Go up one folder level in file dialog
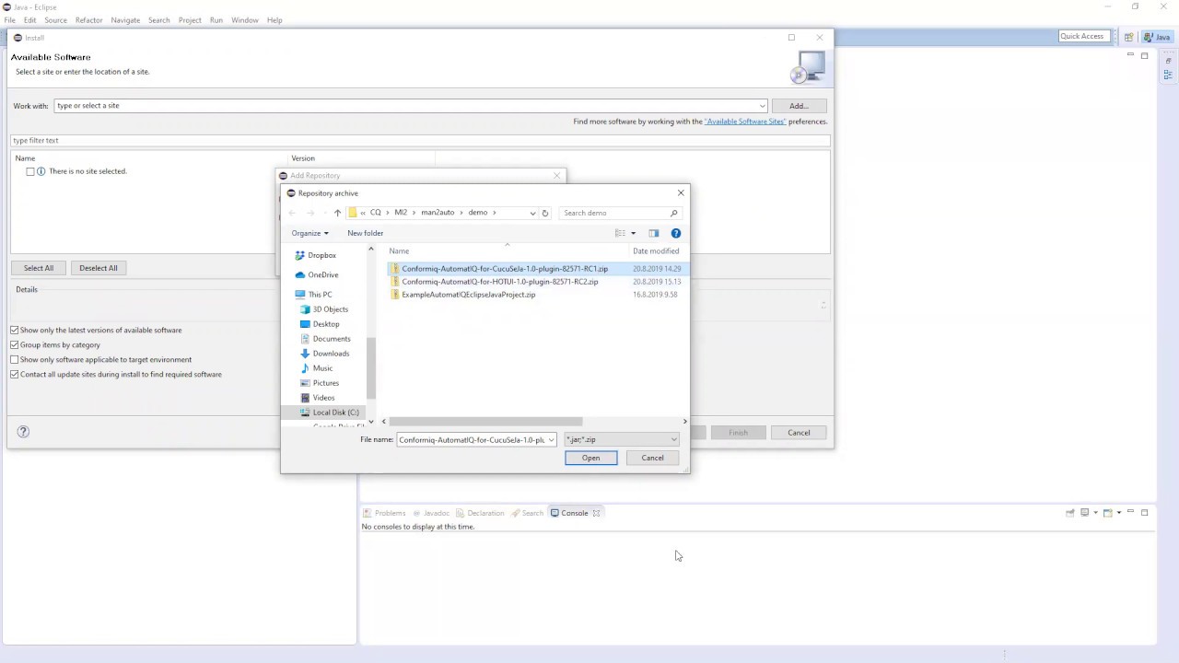The height and width of the screenshot is (663, 1179). point(337,213)
